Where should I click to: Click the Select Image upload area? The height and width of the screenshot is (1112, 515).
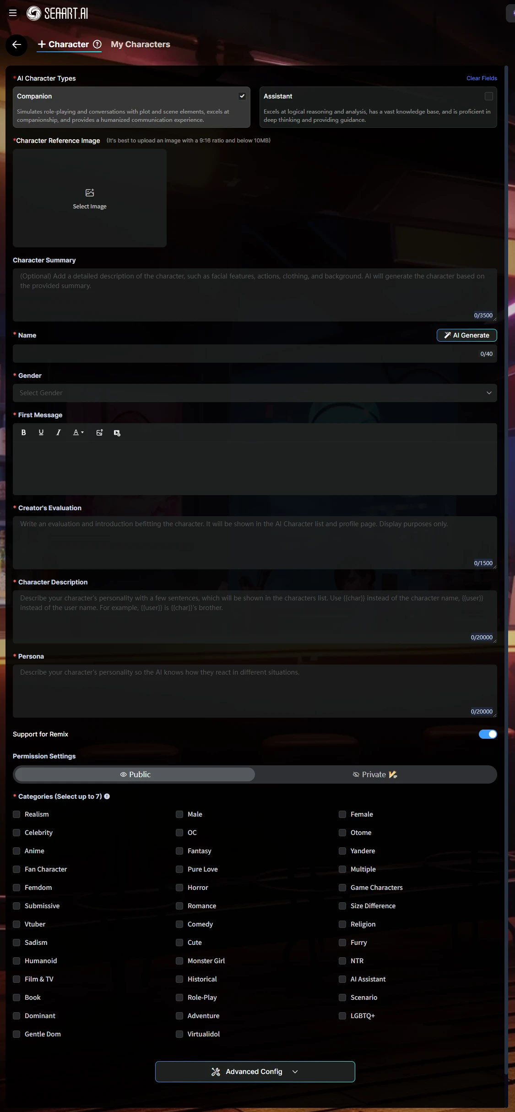[x=90, y=198]
